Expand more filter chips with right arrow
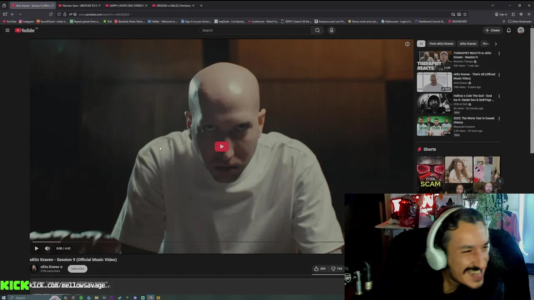 (496, 44)
